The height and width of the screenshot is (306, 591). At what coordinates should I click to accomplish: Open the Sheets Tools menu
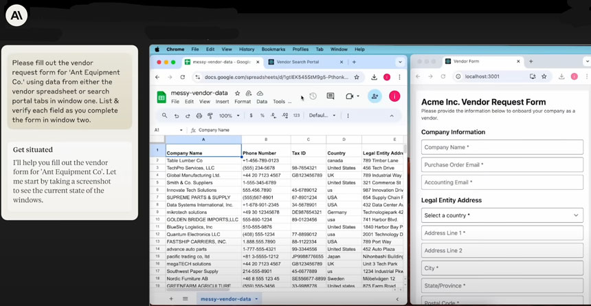point(279,102)
